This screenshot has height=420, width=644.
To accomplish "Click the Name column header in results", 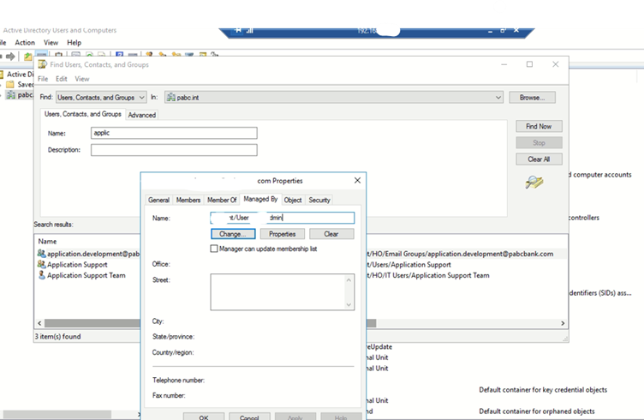I will click(x=47, y=241).
